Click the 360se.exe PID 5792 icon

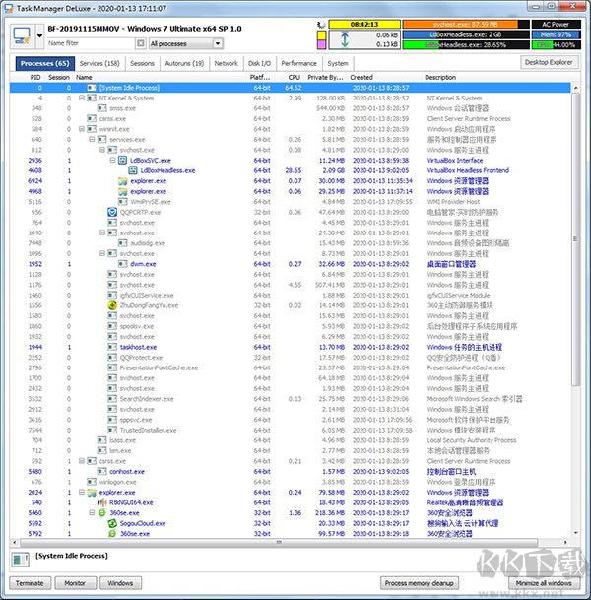coord(112,533)
